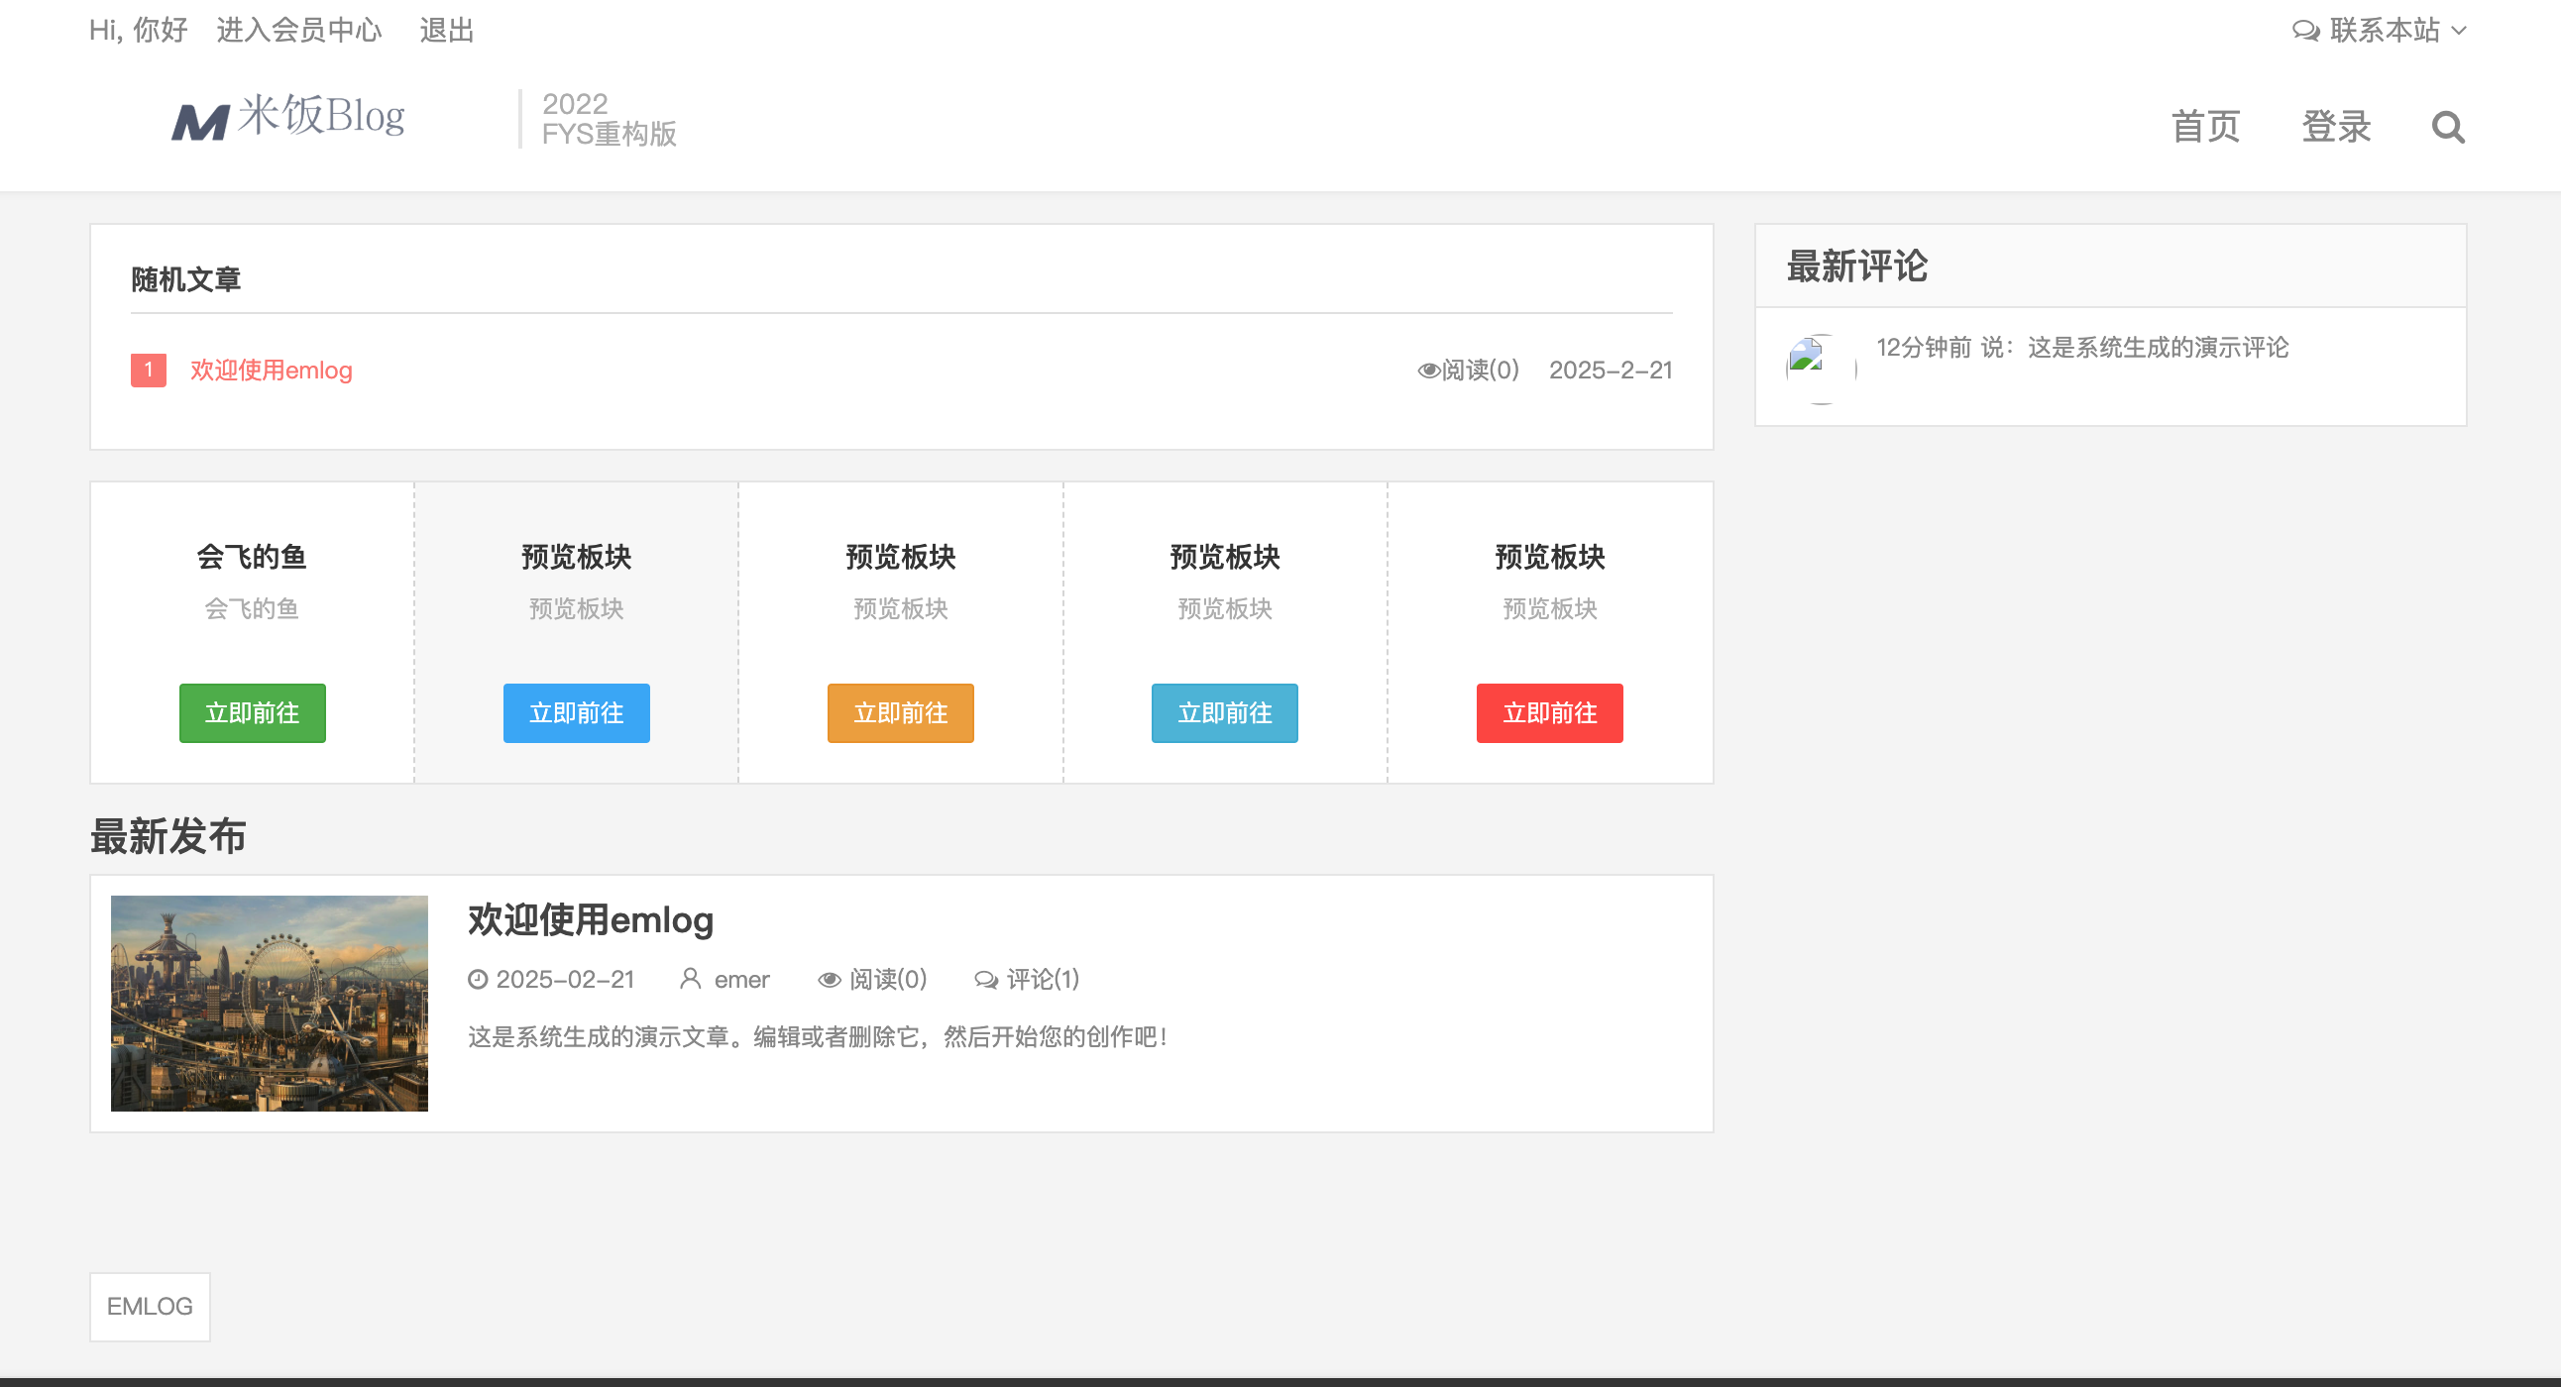The image size is (2561, 1387).
Task: Click green 立即前往 button under 会飞的鱼
Action: 253,712
